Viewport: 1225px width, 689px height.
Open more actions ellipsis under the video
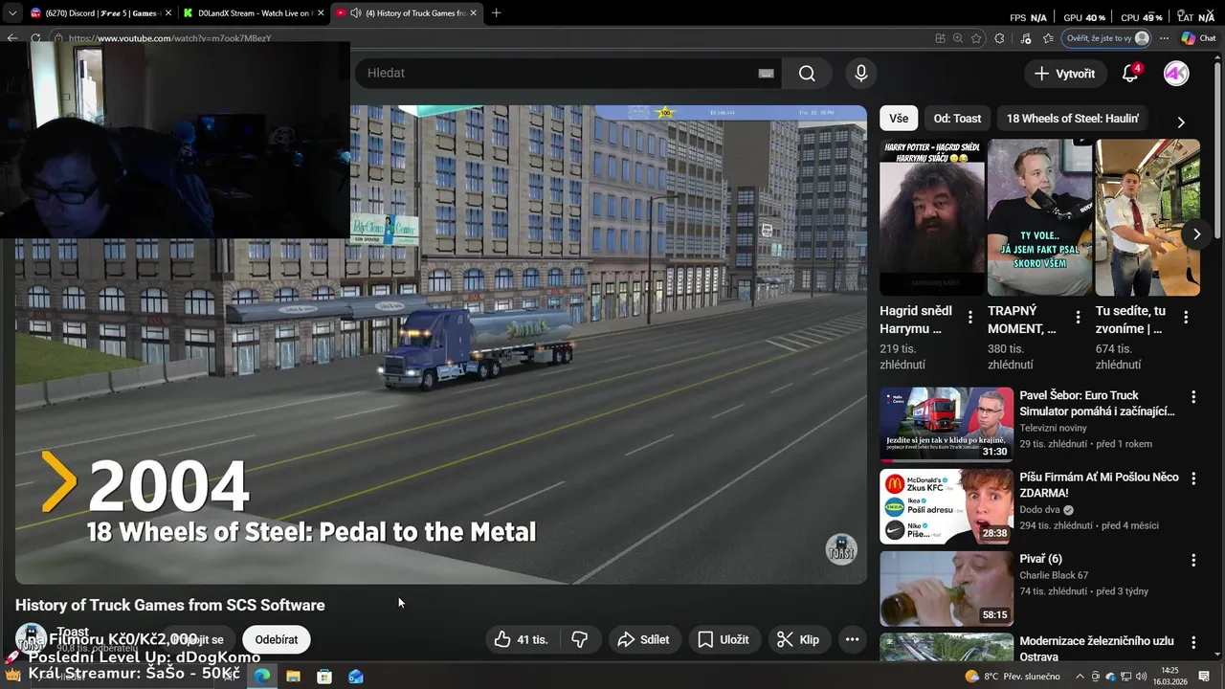852,639
